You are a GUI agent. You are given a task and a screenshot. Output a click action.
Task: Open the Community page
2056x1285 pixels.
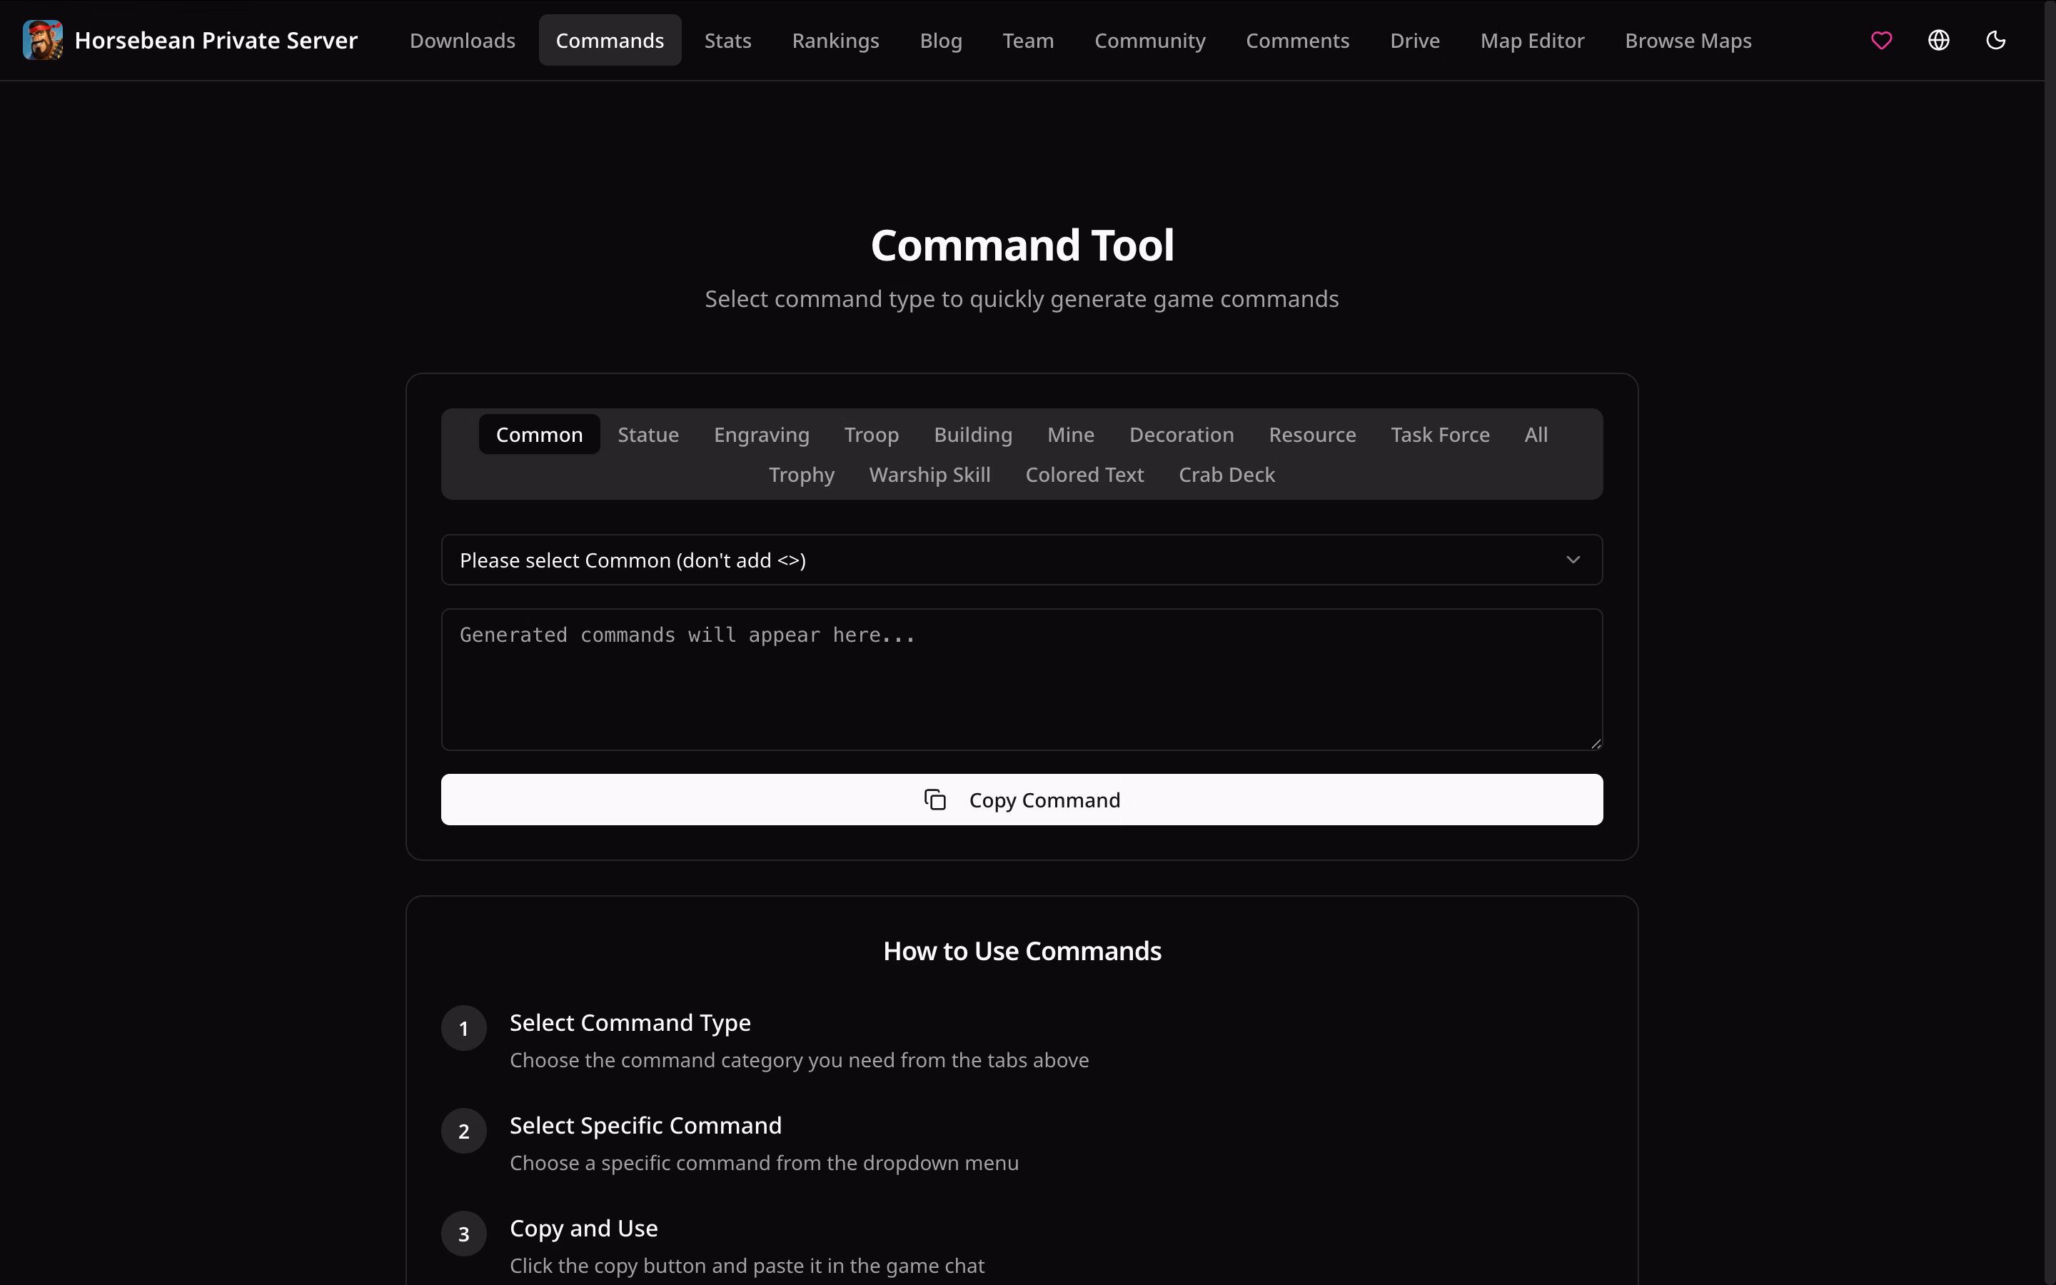coord(1149,40)
